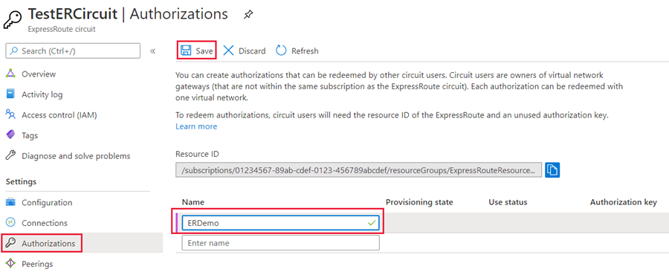Click the Save button

pos(197,51)
